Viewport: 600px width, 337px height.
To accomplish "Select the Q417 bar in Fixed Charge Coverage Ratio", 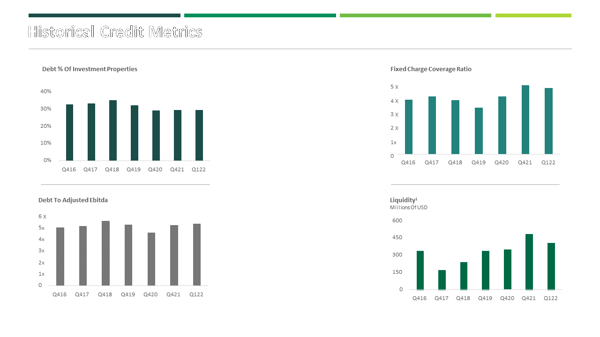I will coord(432,125).
